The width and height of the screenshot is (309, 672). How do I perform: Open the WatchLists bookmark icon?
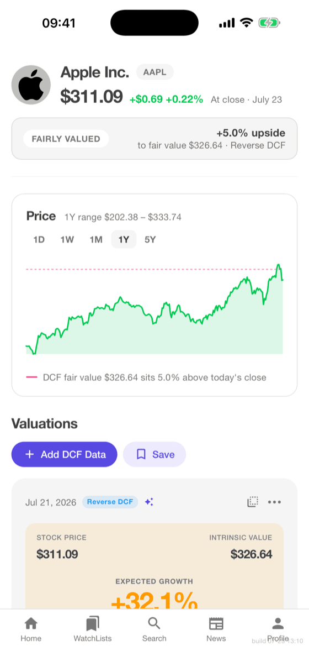point(93,623)
